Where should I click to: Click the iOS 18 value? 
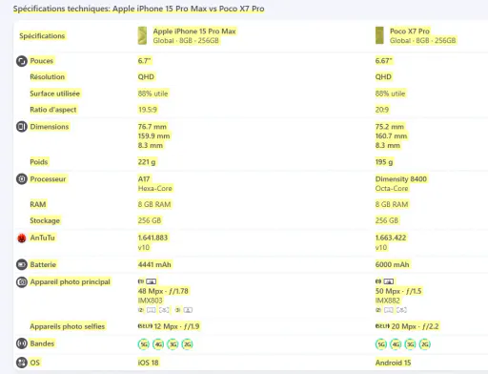[148, 363]
